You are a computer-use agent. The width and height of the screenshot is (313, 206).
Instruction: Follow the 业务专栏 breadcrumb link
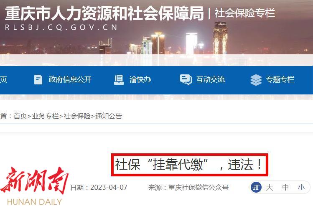tap(45, 116)
